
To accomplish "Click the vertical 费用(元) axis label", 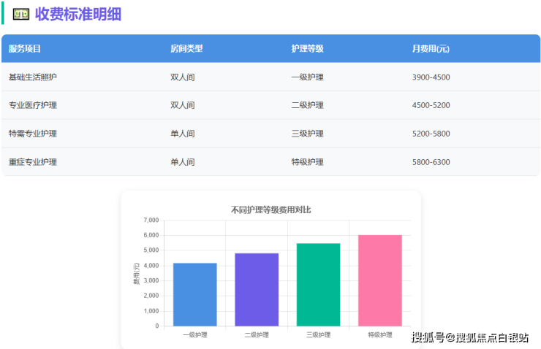I will [x=136, y=273].
